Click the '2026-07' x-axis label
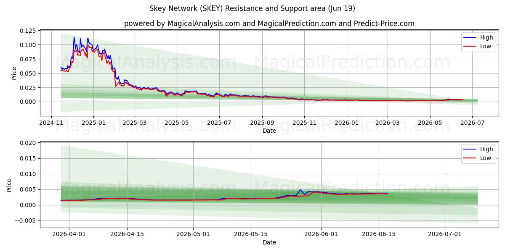 click(x=472, y=123)
